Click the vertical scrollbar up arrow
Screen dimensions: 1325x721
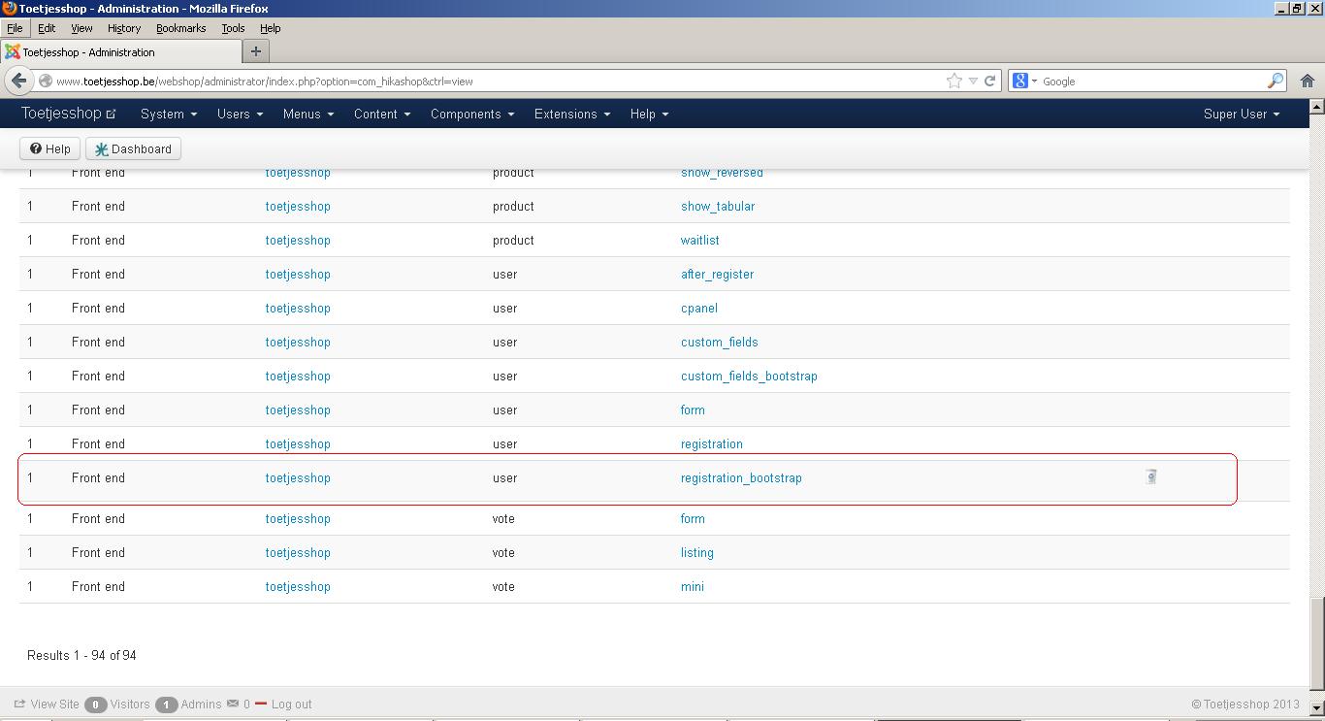tap(1316, 105)
